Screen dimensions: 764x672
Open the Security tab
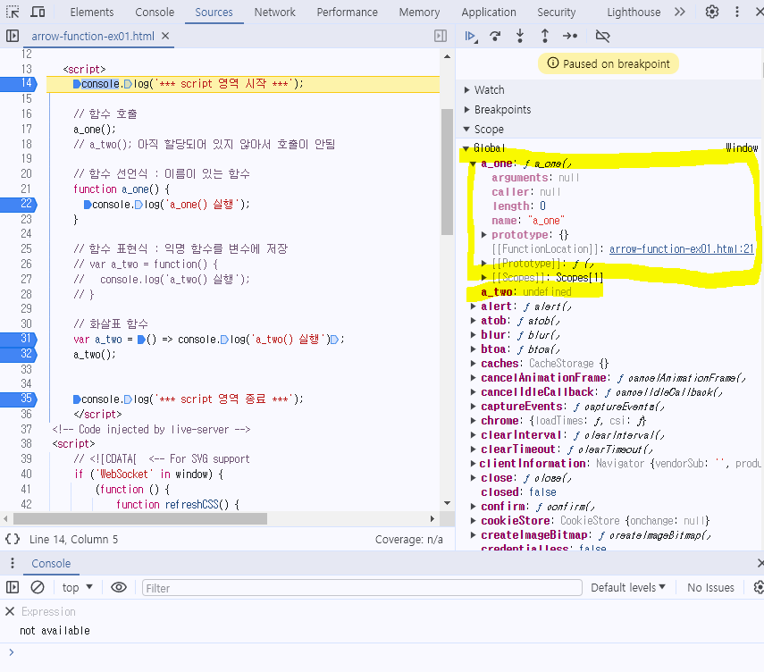coord(556,12)
